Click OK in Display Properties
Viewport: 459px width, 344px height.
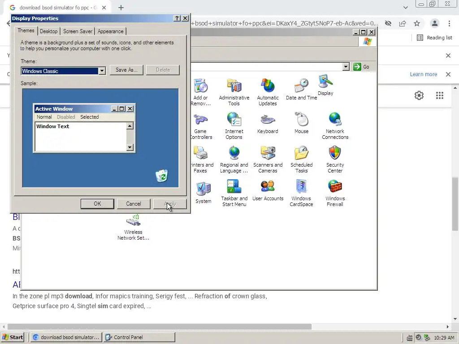point(97,204)
